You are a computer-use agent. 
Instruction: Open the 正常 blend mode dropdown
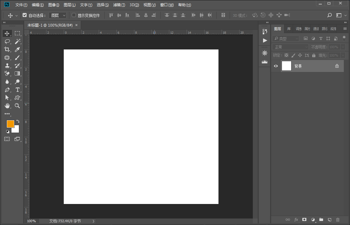pos(290,47)
